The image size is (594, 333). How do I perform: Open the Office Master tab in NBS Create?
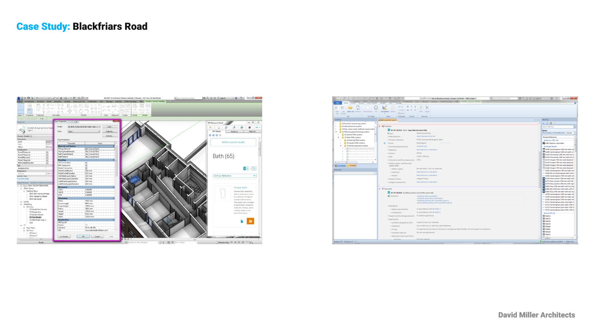pyautogui.click(x=372, y=103)
